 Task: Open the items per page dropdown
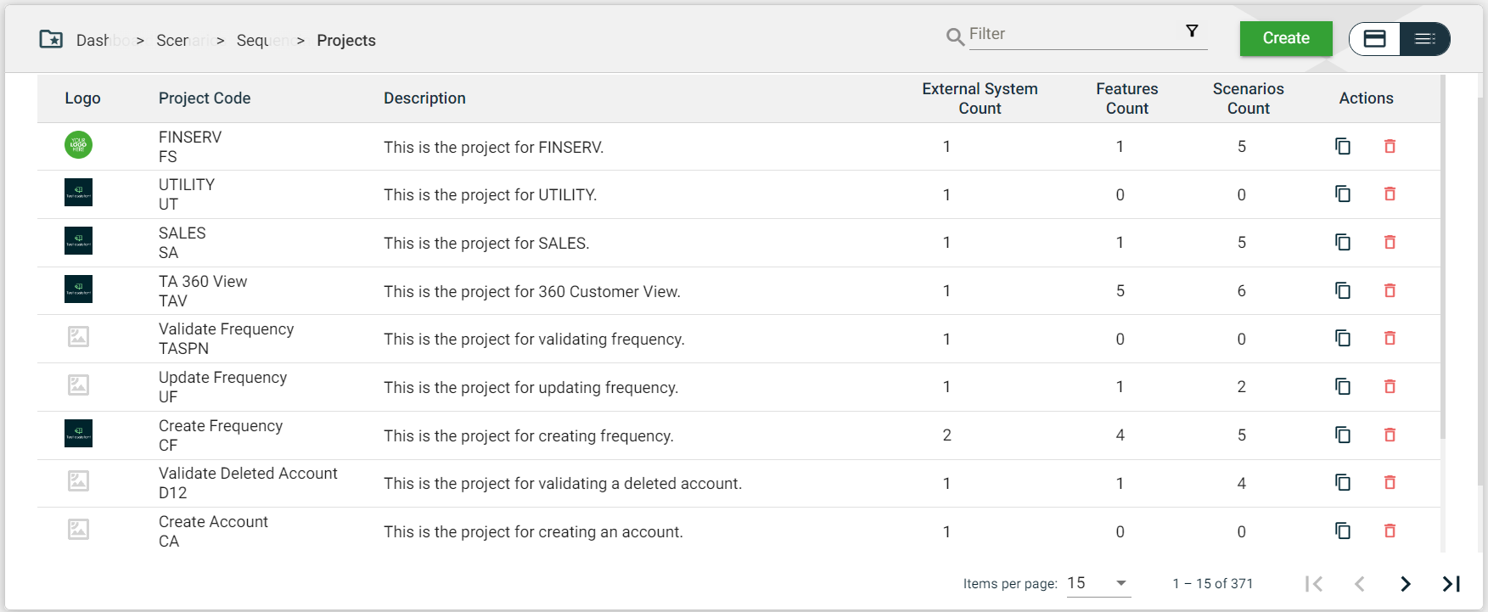1098,583
